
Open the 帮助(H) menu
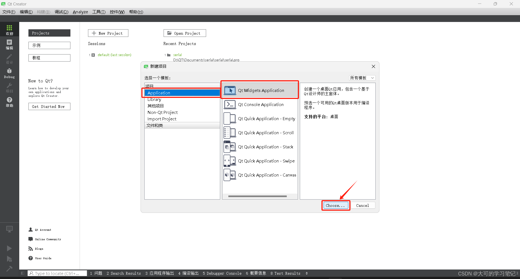(x=136, y=12)
